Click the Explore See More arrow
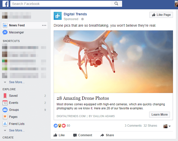 pos(5,130)
